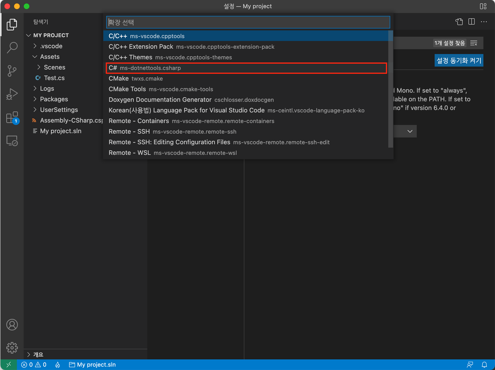Click My project.sln in status bar
The height and width of the screenshot is (370, 495).
tap(92, 365)
